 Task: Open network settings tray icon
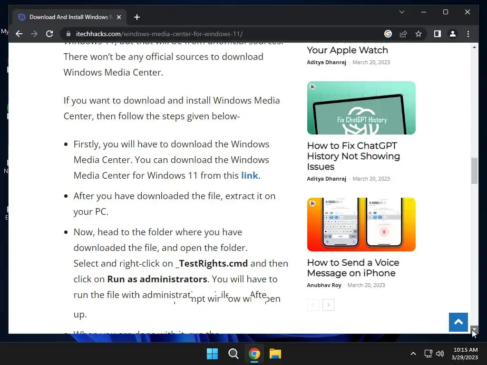click(x=429, y=354)
